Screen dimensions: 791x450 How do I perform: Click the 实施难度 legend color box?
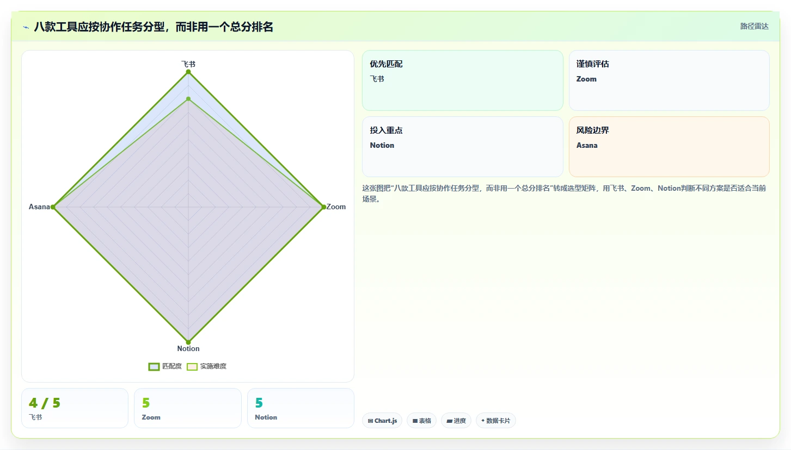(x=192, y=366)
